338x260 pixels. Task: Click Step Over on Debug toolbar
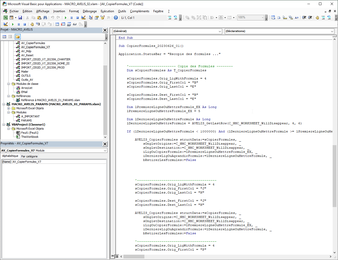[x=44, y=24]
